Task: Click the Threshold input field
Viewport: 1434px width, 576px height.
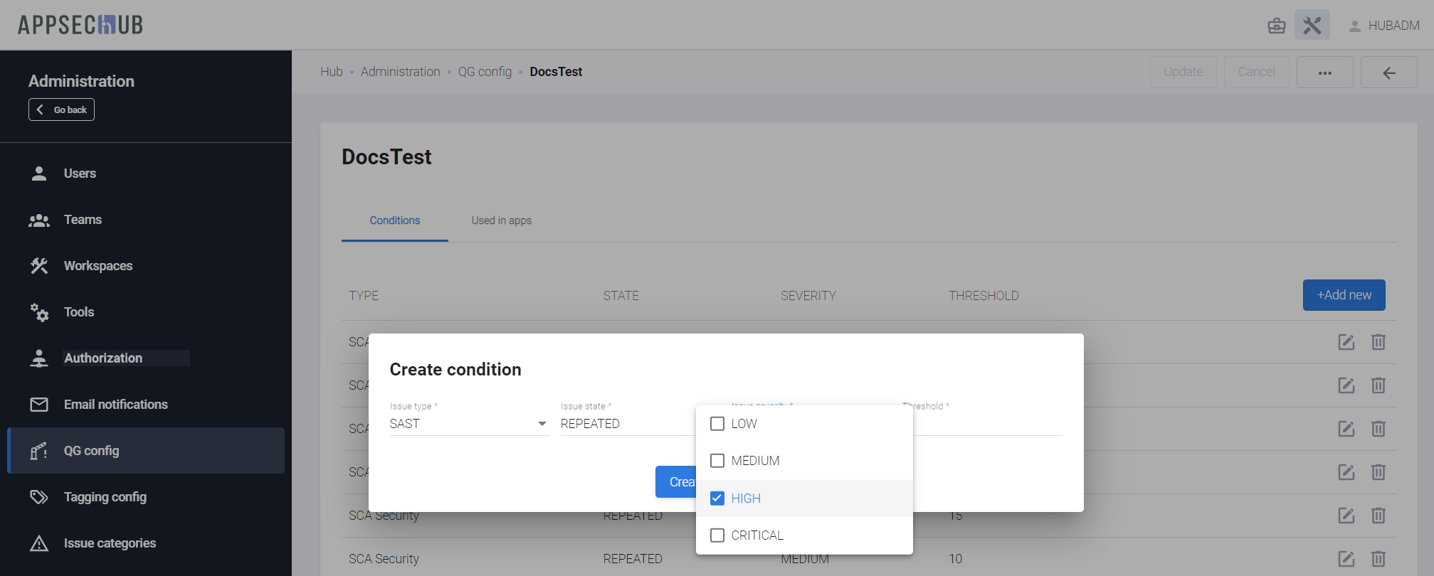Action: 988,424
